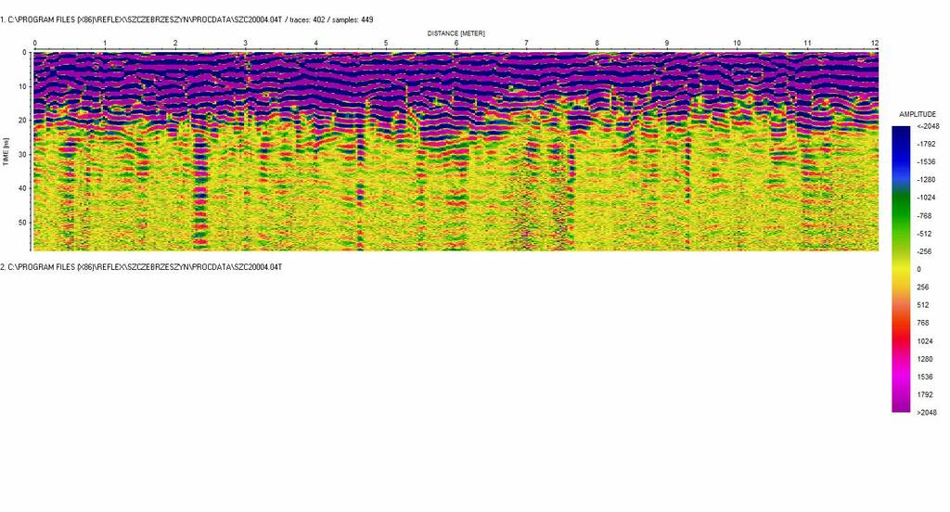Click the AMPLITUDE legend title
Screen dimensions: 950x512
click(918, 114)
